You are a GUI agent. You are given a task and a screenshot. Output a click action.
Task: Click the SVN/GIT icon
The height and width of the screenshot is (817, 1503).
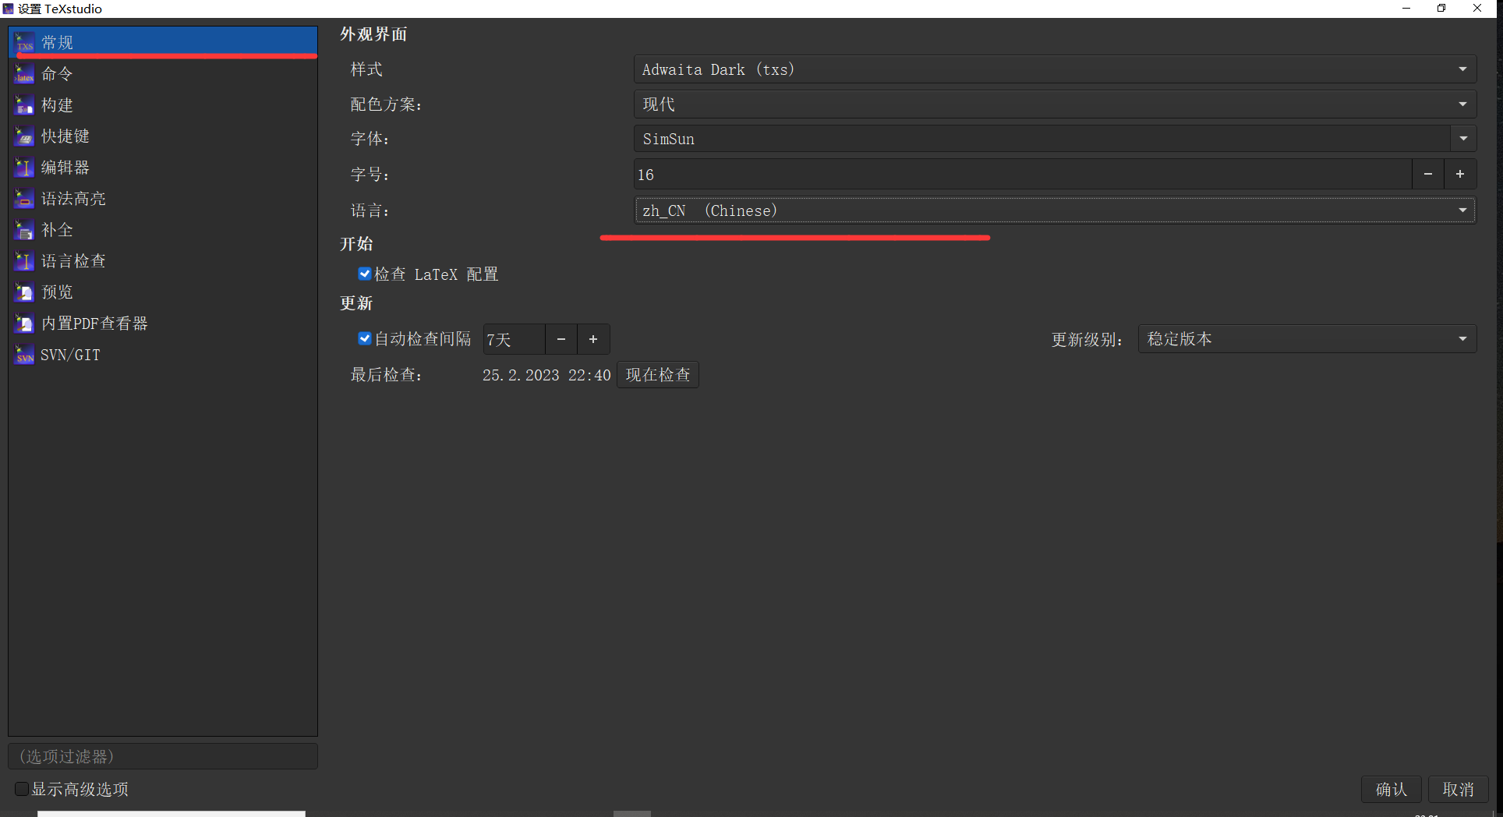coord(25,355)
